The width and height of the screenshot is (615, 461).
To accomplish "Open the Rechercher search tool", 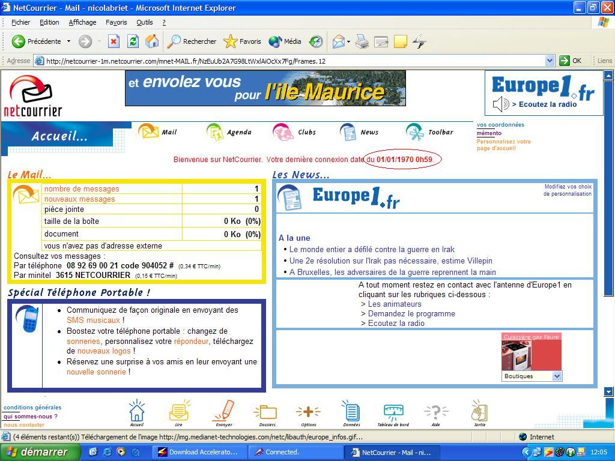I will click(192, 41).
